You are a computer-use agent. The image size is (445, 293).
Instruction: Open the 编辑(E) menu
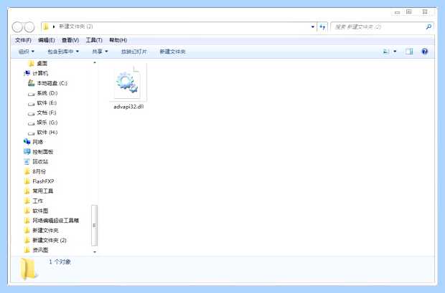pos(46,40)
